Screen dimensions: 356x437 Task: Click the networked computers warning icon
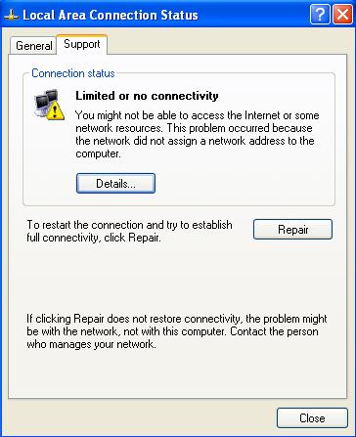pyautogui.click(x=50, y=105)
